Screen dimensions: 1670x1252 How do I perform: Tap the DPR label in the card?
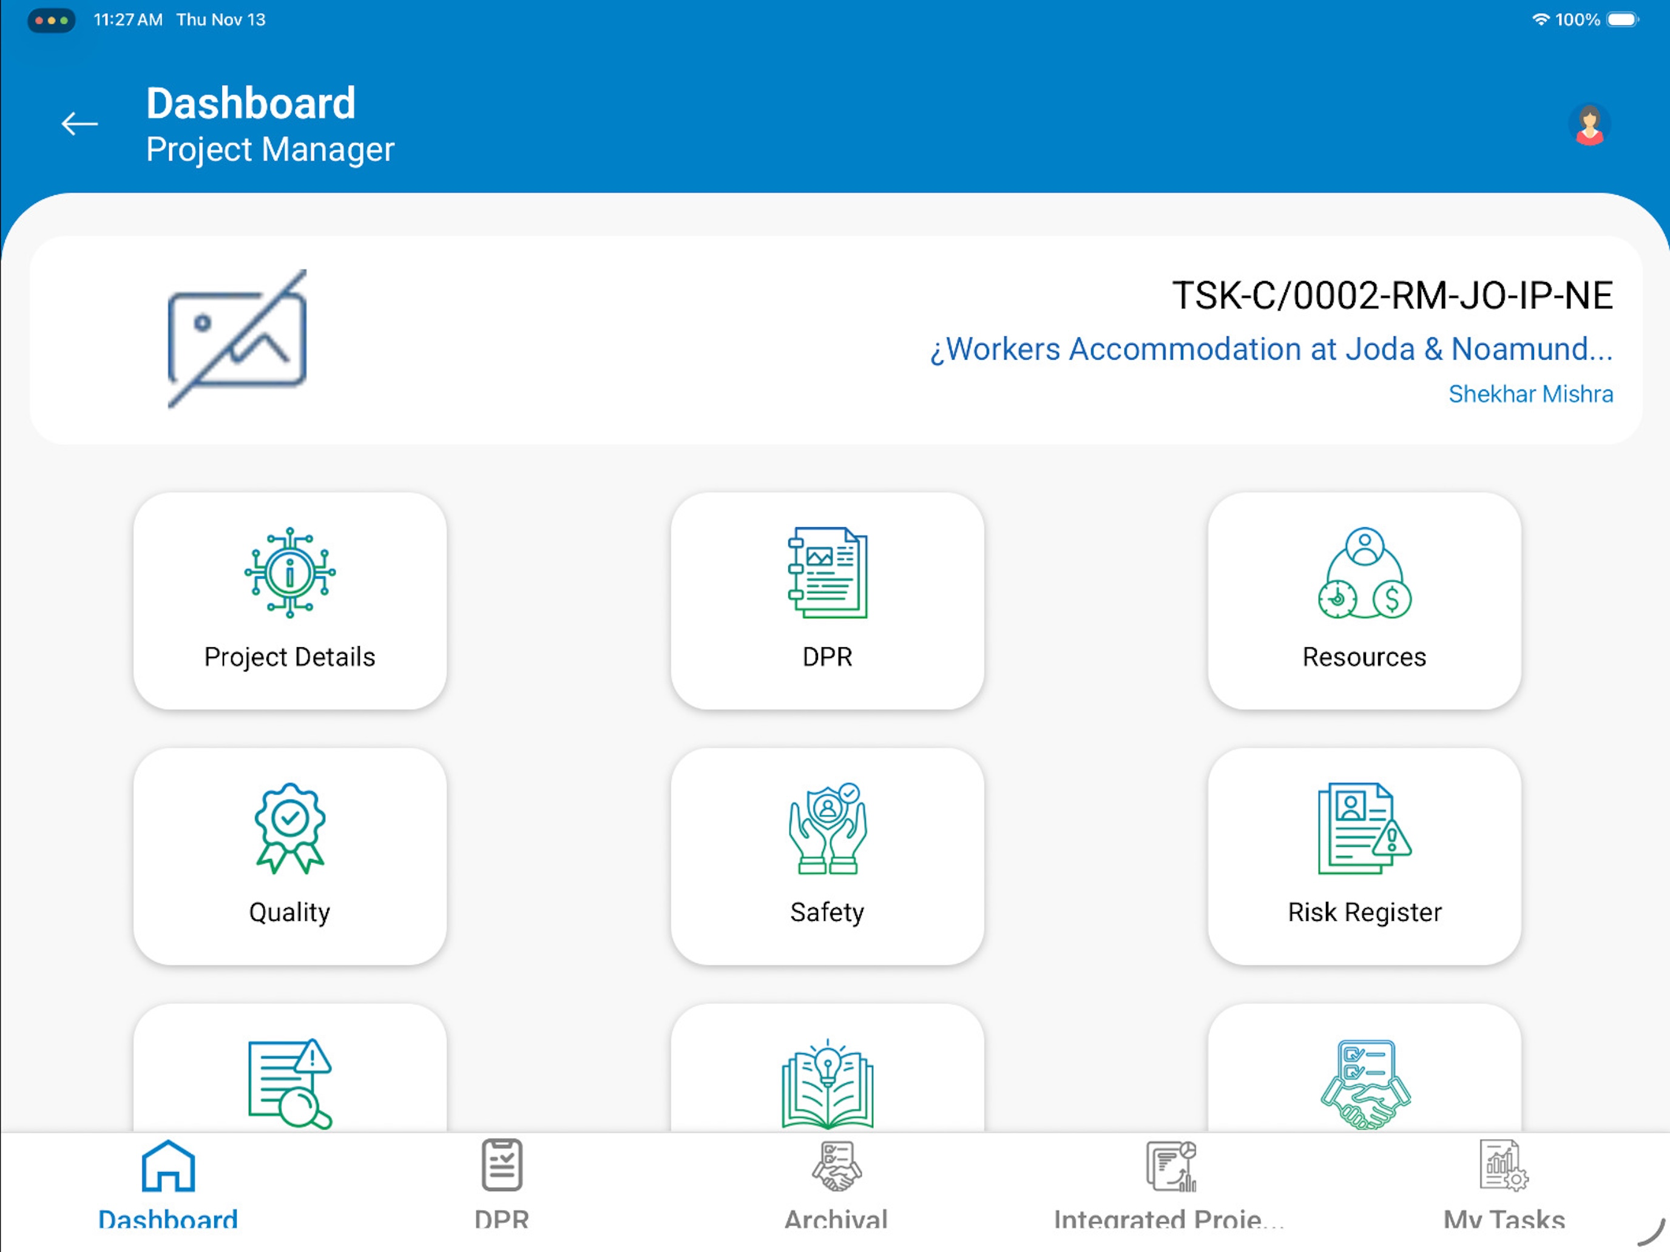click(828, 658)
